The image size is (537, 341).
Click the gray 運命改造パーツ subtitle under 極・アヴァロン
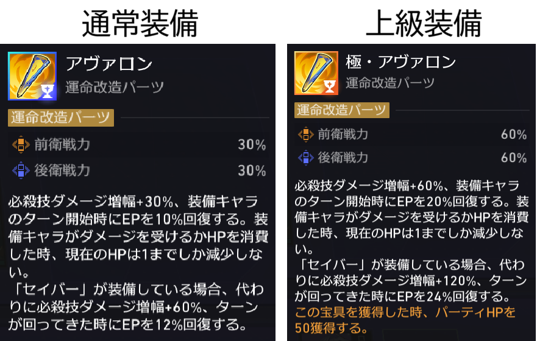pyautogui.click(x=389, y=83)
